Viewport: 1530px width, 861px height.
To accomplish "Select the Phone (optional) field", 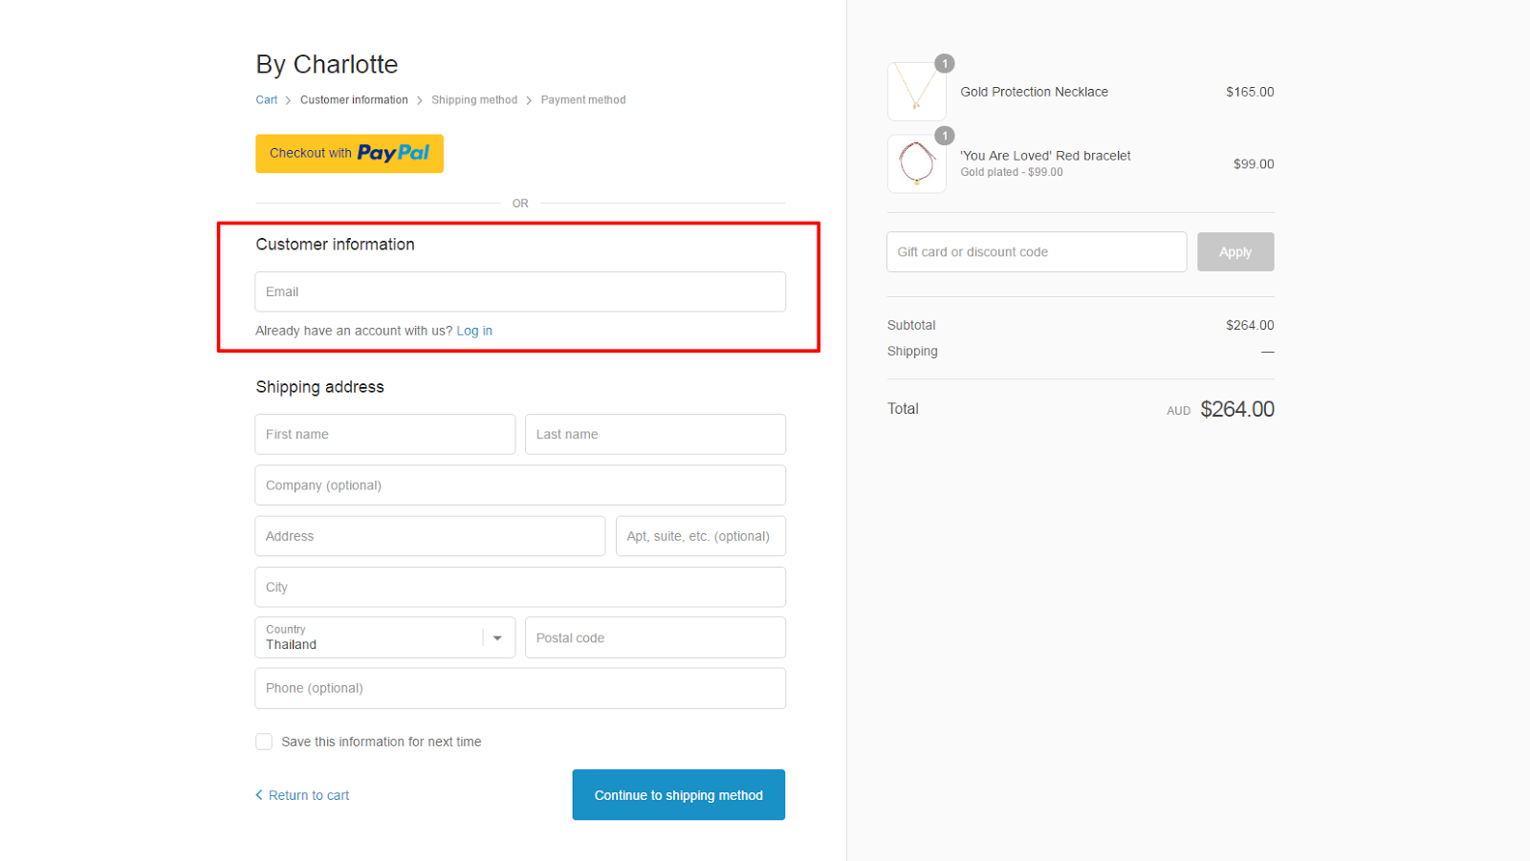I will [x=520, y=688].
